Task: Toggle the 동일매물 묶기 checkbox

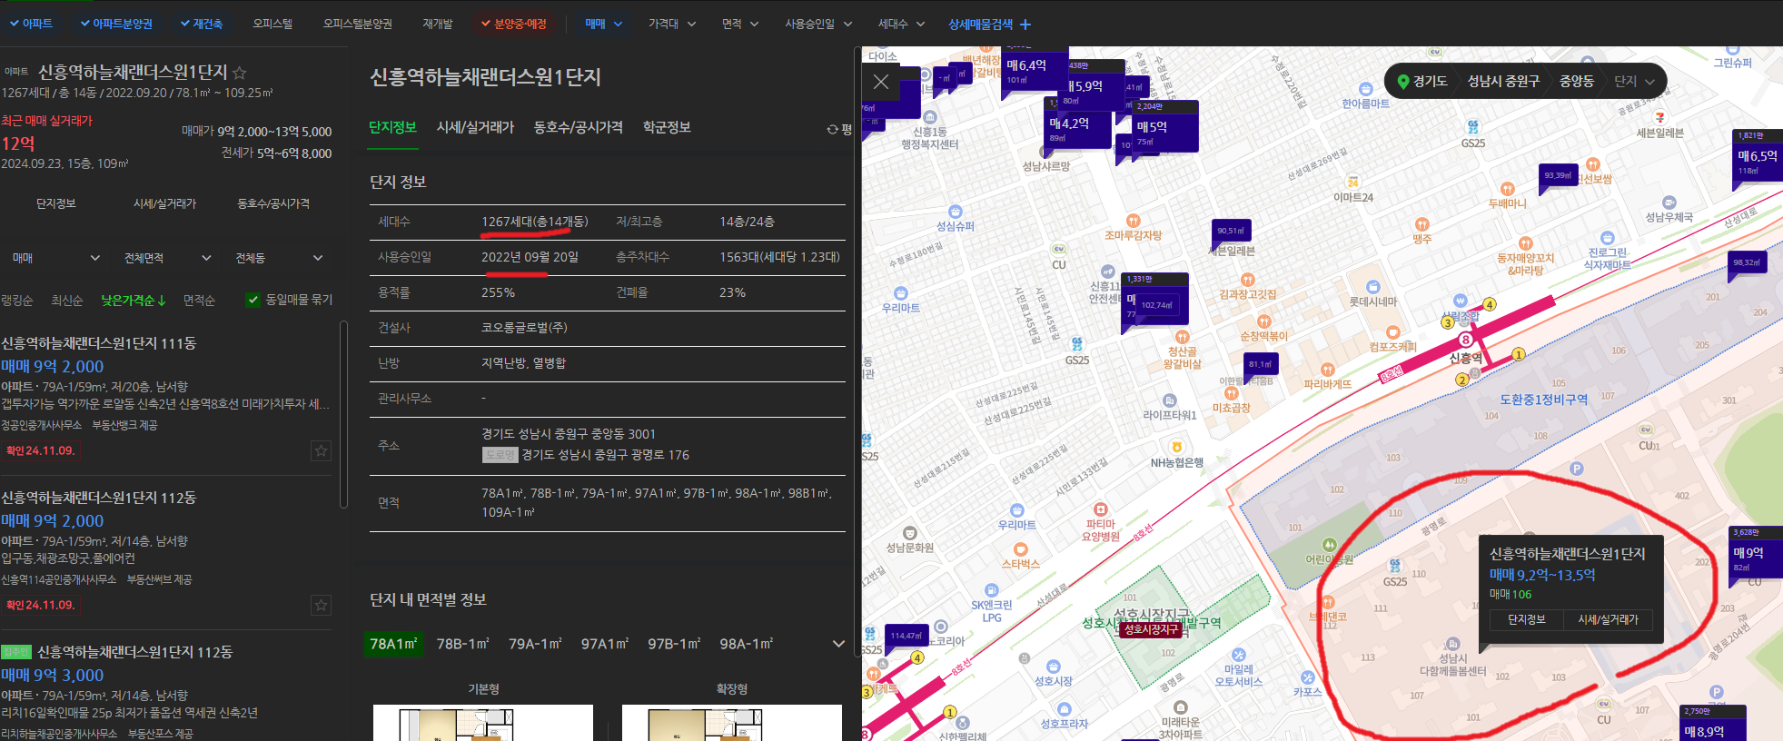Action: point(253,300)
